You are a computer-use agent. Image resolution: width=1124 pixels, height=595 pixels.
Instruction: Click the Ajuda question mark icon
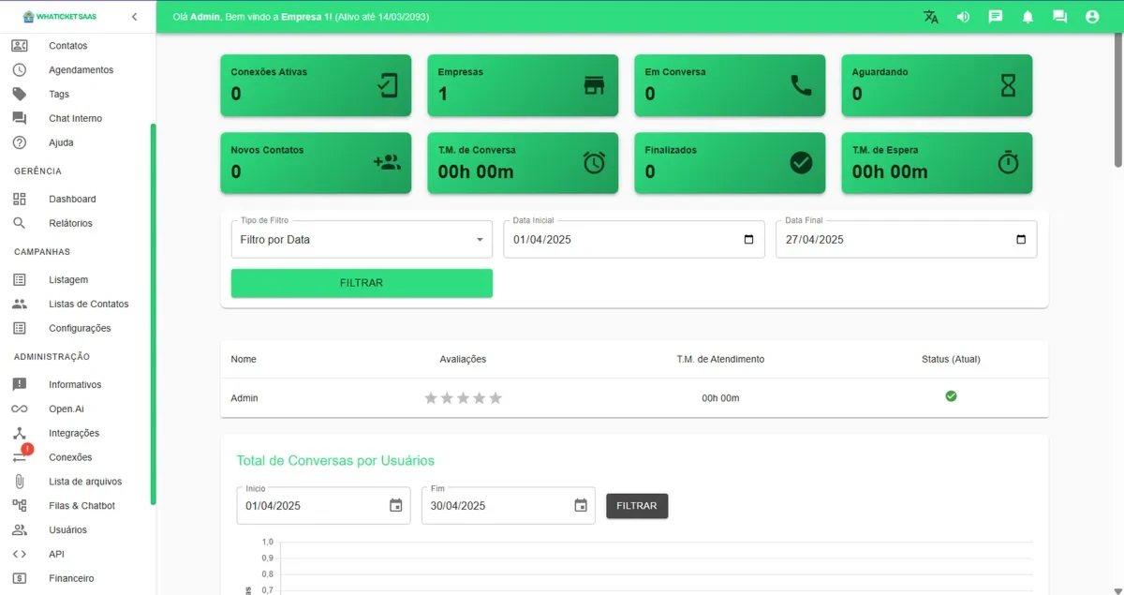tap(20, 142)
